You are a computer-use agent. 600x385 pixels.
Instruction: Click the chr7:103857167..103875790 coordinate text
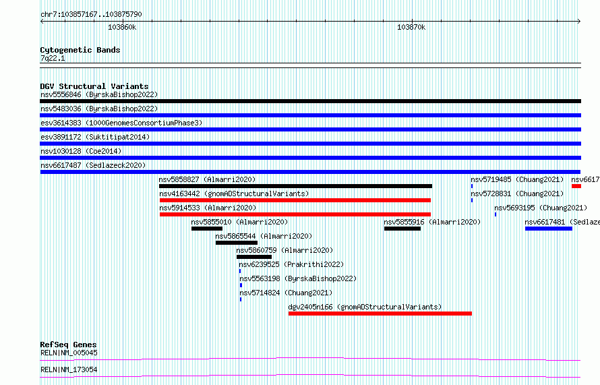pos(91,15)
